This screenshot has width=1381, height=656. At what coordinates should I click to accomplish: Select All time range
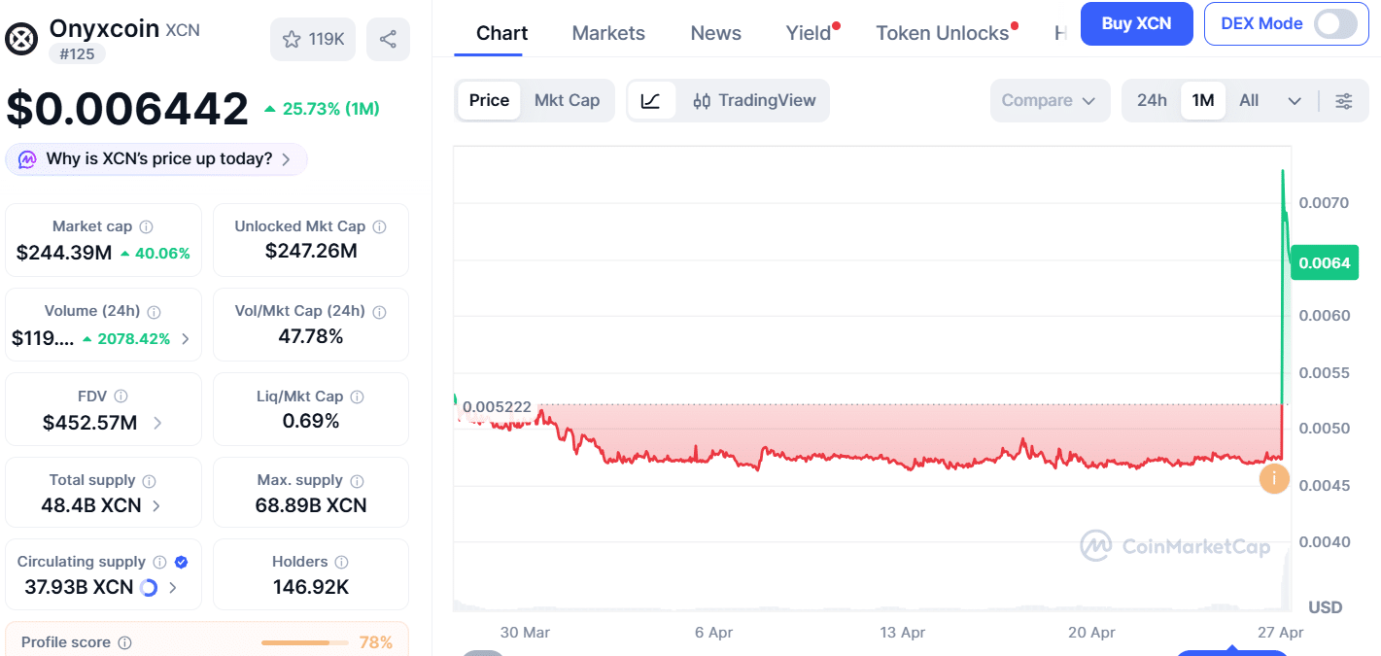pyautogui.click(x=1249, y=100)
